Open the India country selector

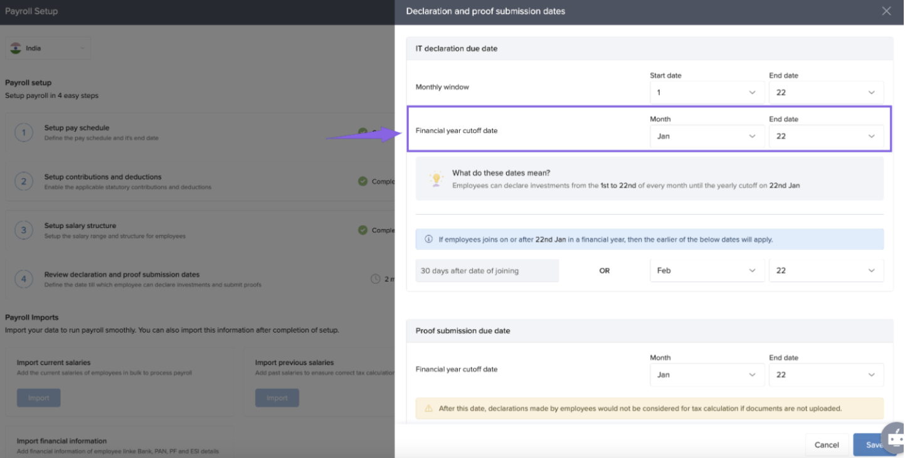tap(48, 48)
